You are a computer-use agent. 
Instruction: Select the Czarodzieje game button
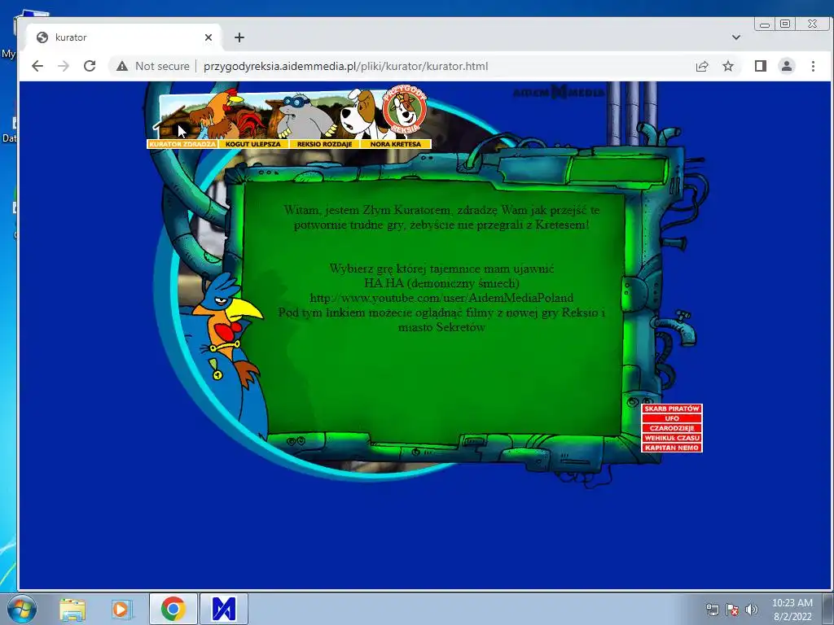tap(672, 428)
